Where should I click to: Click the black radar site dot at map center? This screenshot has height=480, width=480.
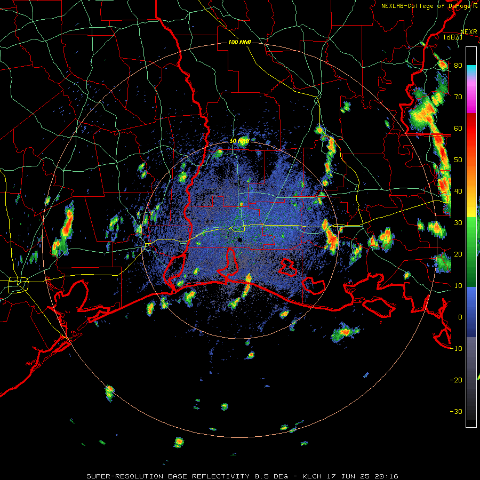[239, 240]
